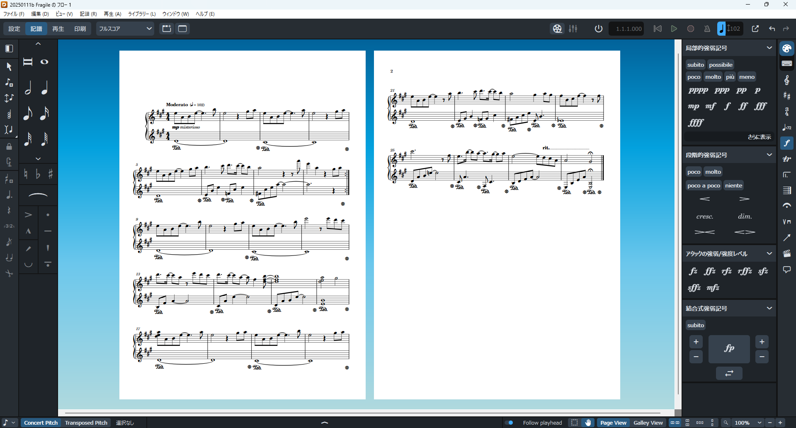Select the fortissimo ff dynamic

[743, 106]
